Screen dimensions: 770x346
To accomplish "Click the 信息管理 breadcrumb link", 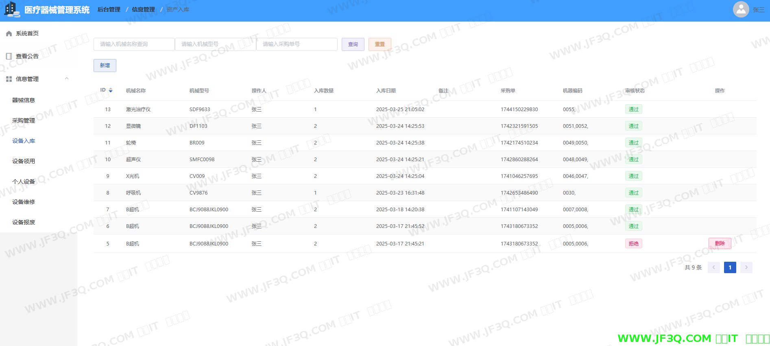I will pyautogui.click(x=143, y=10).
